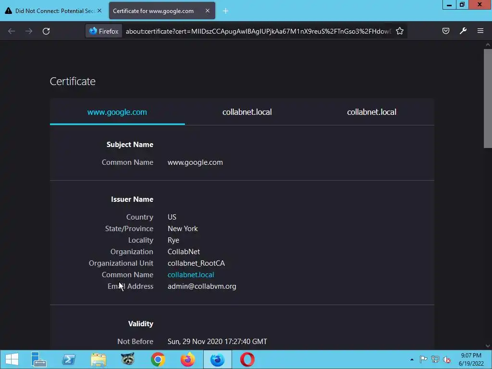Image resolution: width=492 pixels, height=369 pixels.
Task: Click the 'US' country value
Action: coord(172,217)
